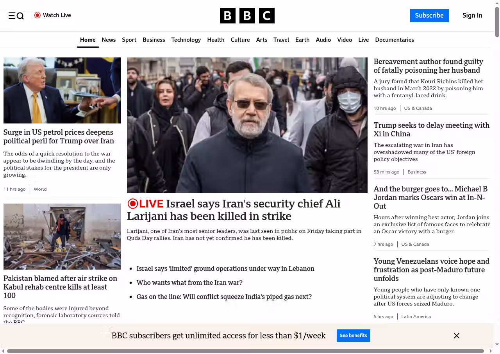The height and width of the screenshot is (354, 500).
Task: Click the Sign In link
Action: [472, 16]
